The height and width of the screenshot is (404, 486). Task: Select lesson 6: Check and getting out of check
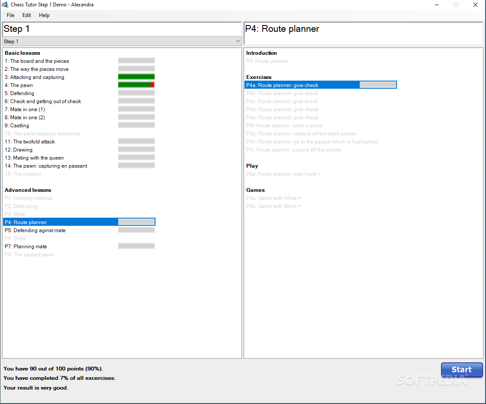tap(43, 101)
